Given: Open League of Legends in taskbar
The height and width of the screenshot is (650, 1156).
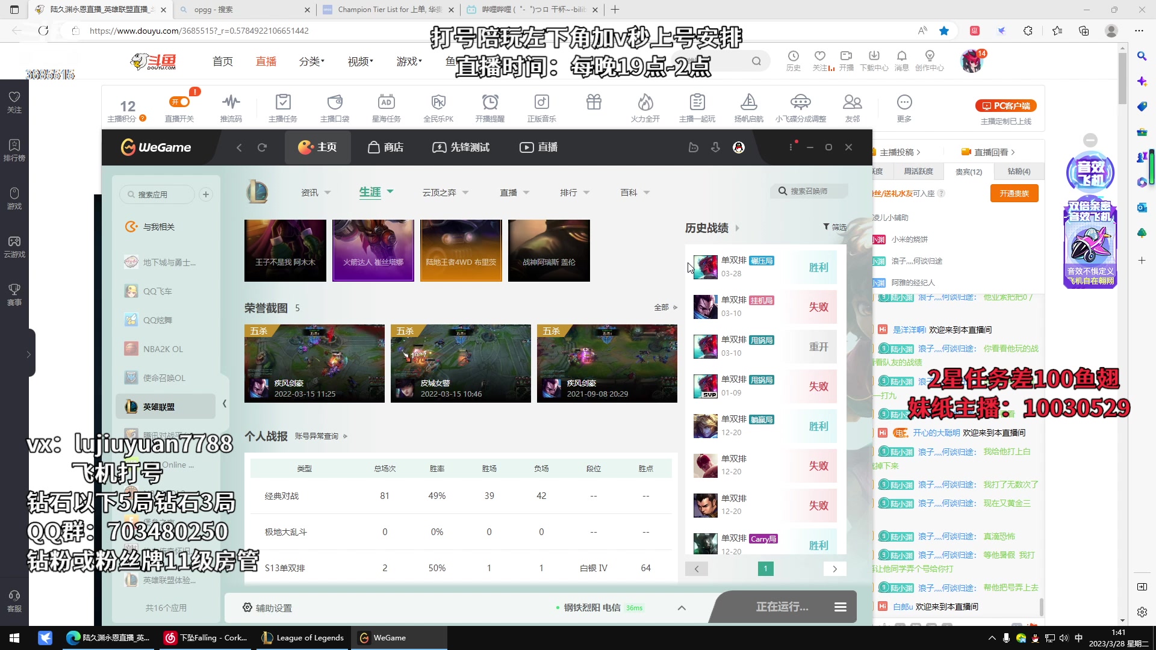Looking at the screenshot, I should [x=303, y=638].
